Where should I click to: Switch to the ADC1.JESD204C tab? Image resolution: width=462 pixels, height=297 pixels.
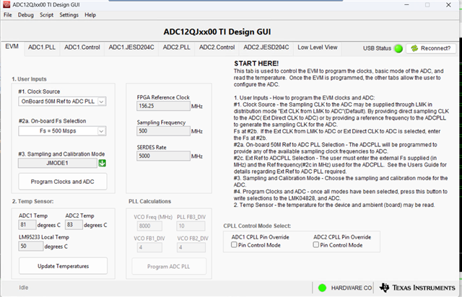[x=131, y=48]
